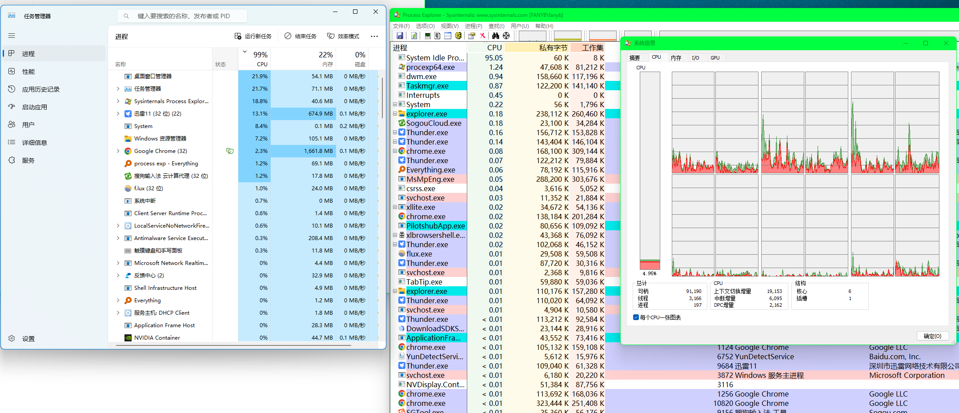This screenshot has height=413, width=959.
Task: Click the red X Kill Process icon
Action: (x=482, y=36)
